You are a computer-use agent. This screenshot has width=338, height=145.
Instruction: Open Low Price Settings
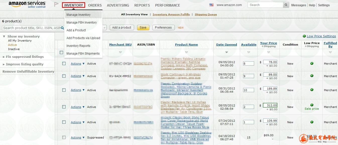321,36
